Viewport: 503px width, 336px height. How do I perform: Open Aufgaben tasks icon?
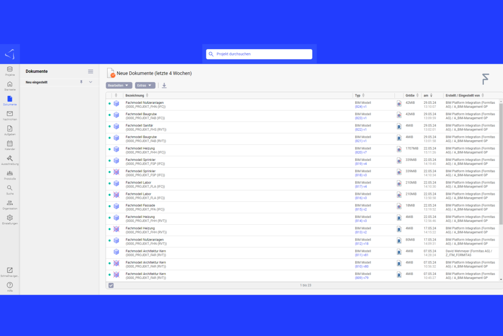(x=10, y=129)
